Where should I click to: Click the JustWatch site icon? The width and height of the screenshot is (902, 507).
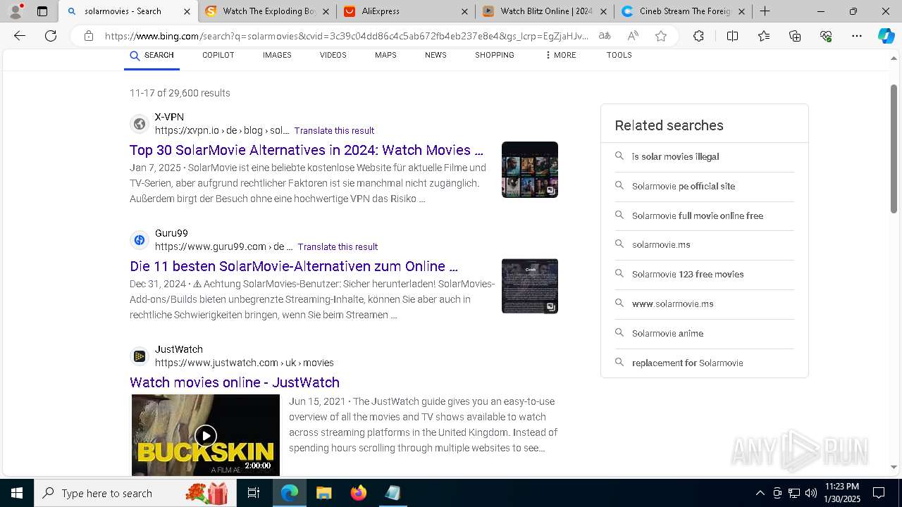[x=140, y=356]
